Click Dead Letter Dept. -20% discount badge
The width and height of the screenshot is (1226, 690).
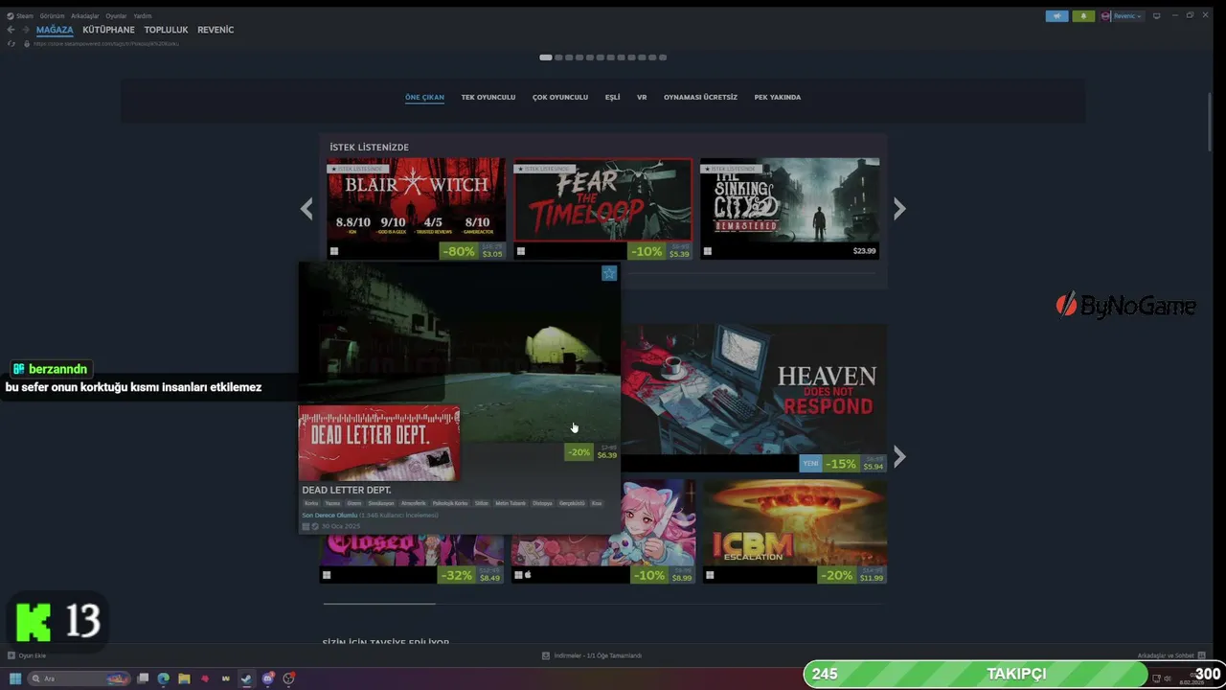coord(579,451)
